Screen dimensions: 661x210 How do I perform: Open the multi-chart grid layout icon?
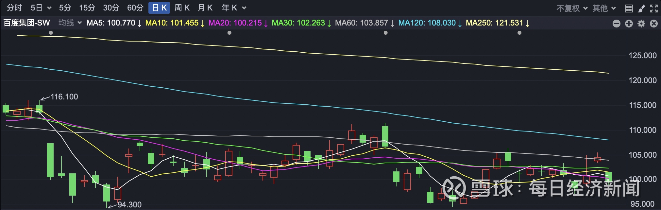click(x=629, y=8)
